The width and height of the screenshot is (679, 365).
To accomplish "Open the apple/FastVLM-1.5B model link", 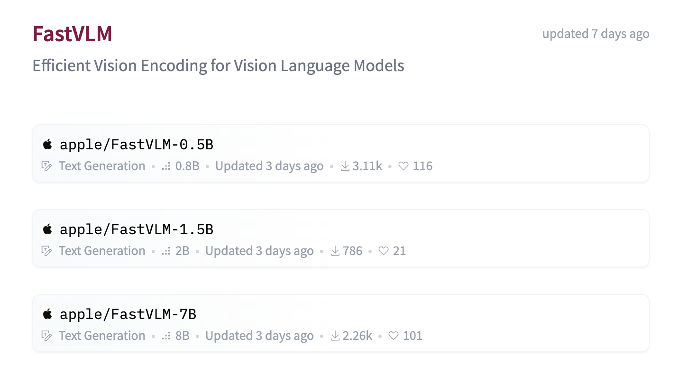I will click(x=137, y=229).
